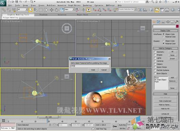The height and width of the screenshot is (131, 180).
Task: Click the object color swatch in command panel
Action: click(x=177, y=26)
